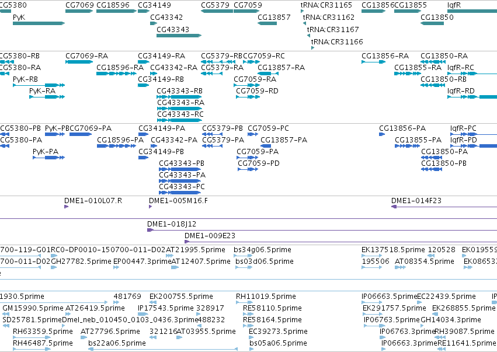Click BAC clone DME1-018J12
The height and width of the screenshot is (352, 497).
click(322, 230)
